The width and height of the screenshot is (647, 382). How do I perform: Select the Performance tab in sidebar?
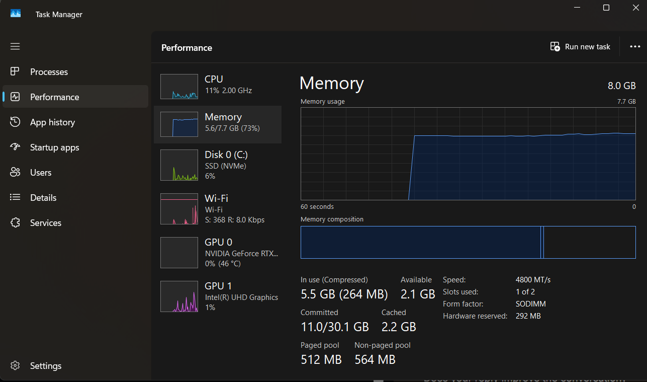pyautogui.click(x=54, y=97)
